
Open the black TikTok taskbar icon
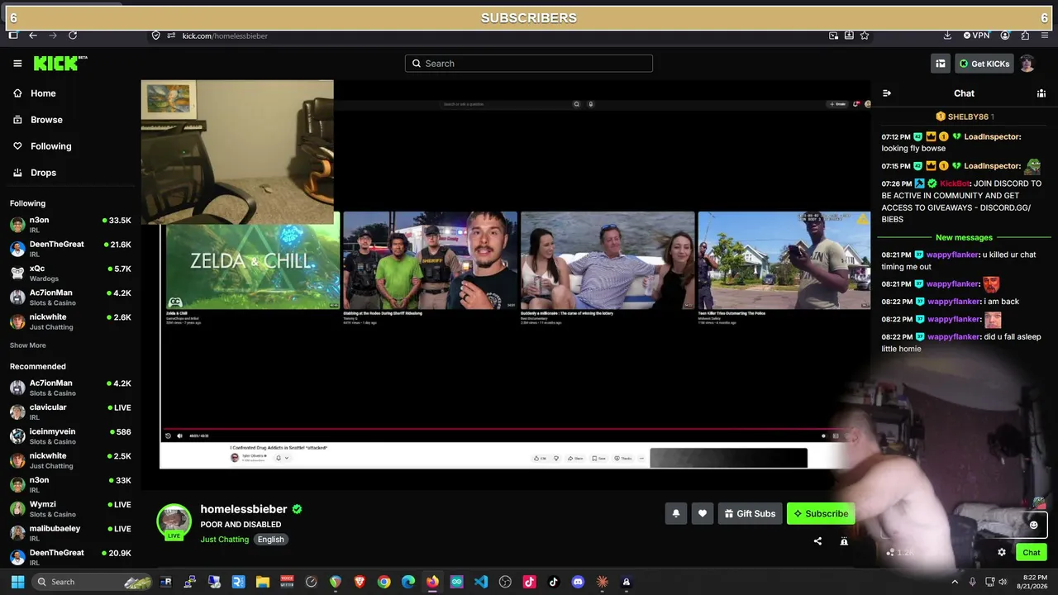tap(554, 582)
